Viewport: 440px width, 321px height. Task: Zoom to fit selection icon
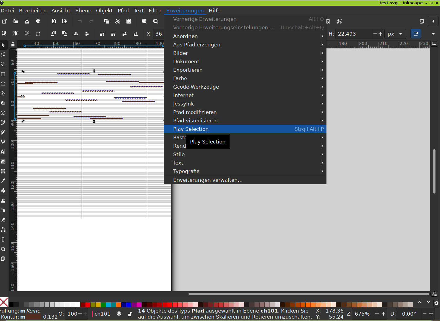[144, 21]
